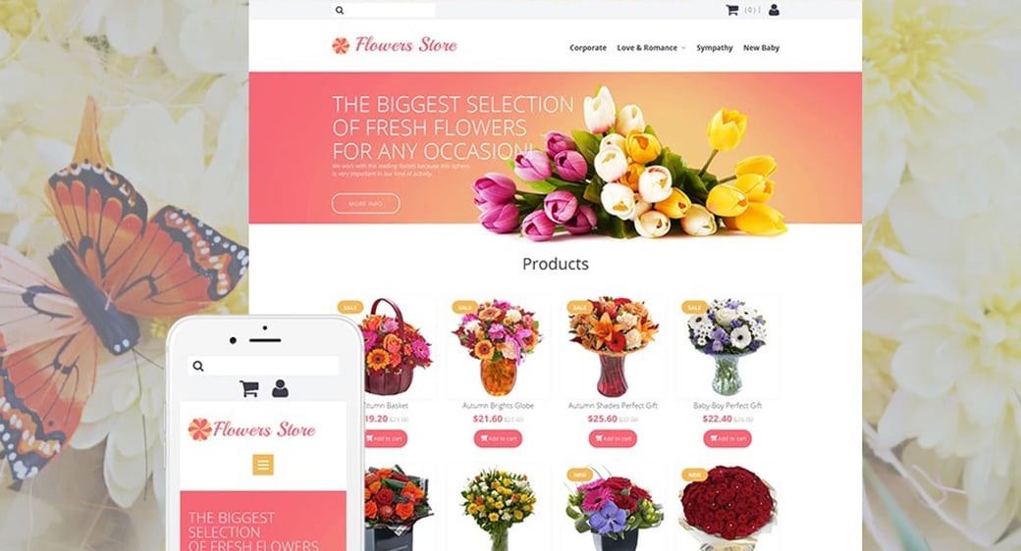Add Autumn Shades Perfect Gift to cart
The image size is (1021, 551).
(x=613, y=438)
